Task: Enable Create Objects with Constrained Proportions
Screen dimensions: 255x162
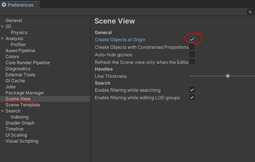Action: coord(192,47)
